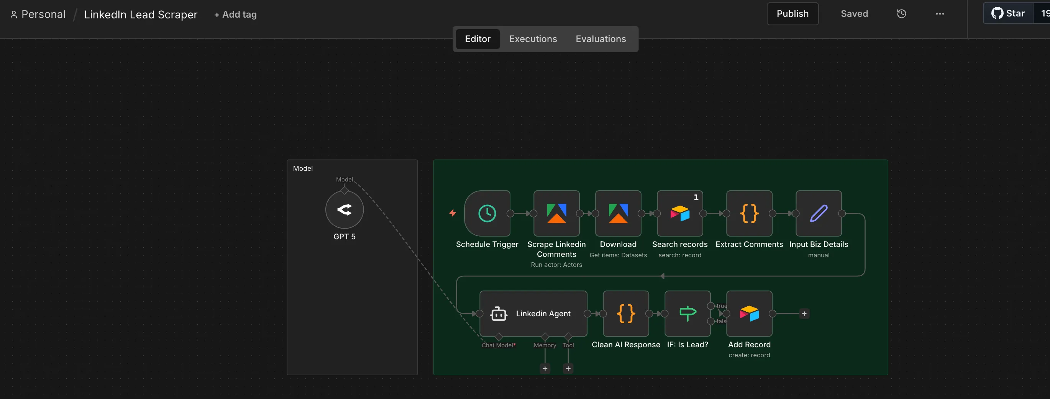The width and height of the screenshot is (1050, 399).
Task: Click the create: record subtitle
Action: pyautogui.click(x=749, y=355)
